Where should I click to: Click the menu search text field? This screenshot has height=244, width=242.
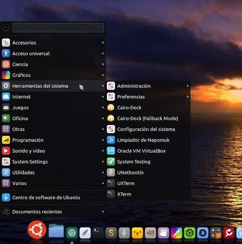coord(58,28)
